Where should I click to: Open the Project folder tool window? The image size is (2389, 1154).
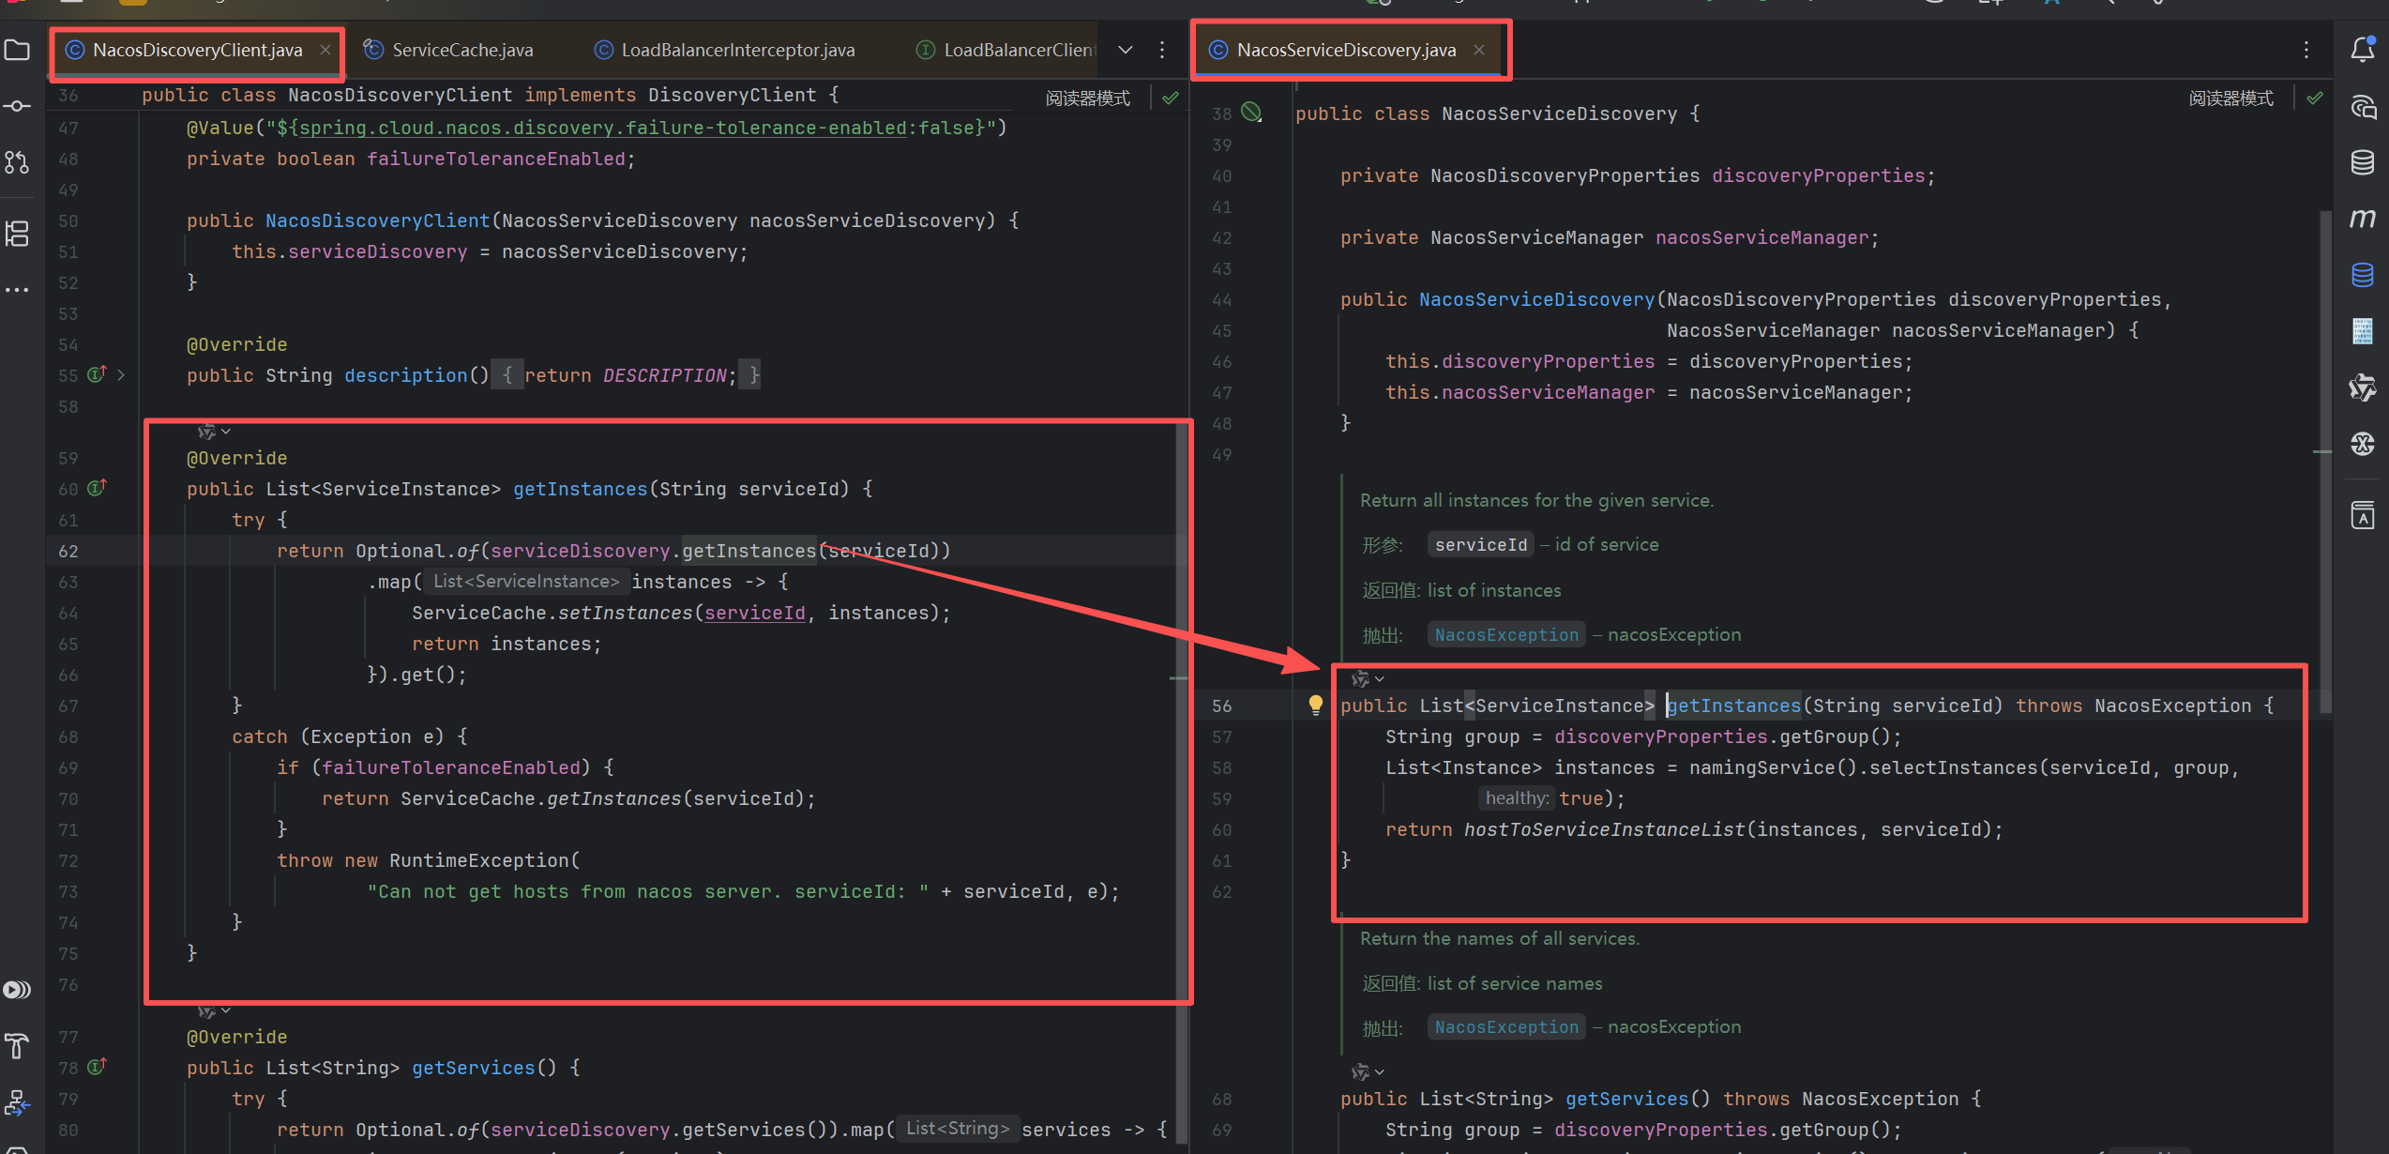click(x=17, y=50)
